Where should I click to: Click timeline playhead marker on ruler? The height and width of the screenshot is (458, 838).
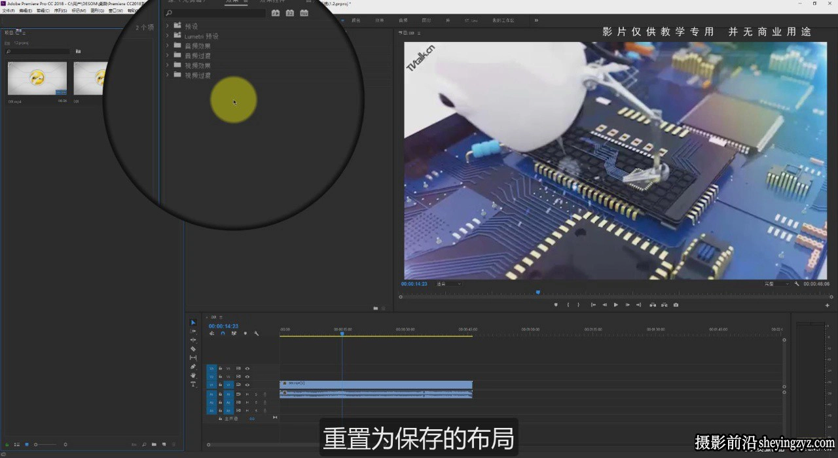pos(342,334)
